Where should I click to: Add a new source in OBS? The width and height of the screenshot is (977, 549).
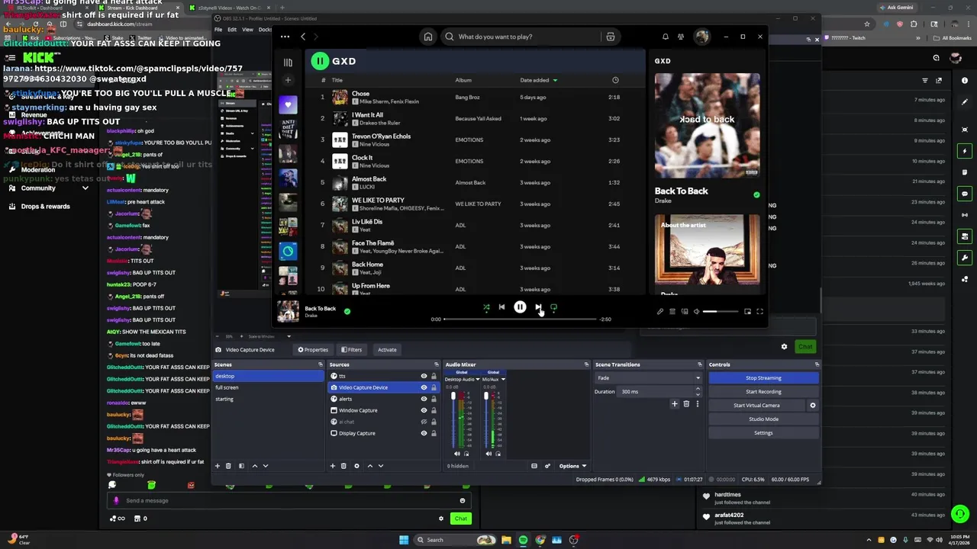(332, 466)
